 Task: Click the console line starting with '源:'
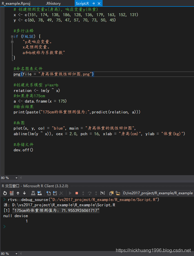(x=59, y=205)
